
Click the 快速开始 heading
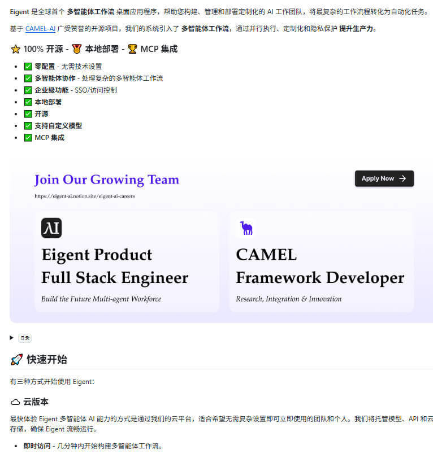click(x=47, y=360)
